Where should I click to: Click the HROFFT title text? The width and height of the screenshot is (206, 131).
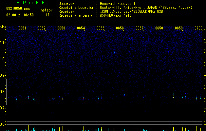pyautogui.click(x=33, y=3)
